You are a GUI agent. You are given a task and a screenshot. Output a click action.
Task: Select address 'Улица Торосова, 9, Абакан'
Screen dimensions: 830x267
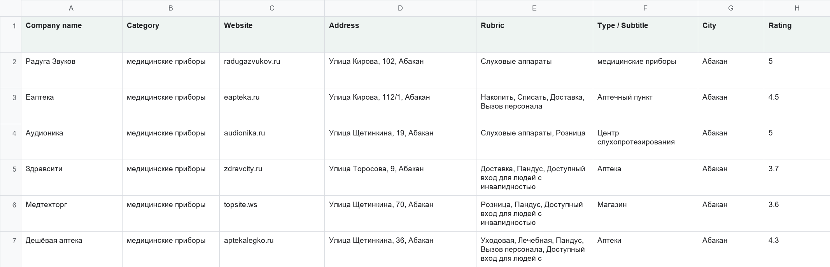pos(400,177)
